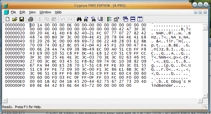This screenshot has width=211, height=114.
Task: Open a file with the folder icon
Action: point(15,19)
